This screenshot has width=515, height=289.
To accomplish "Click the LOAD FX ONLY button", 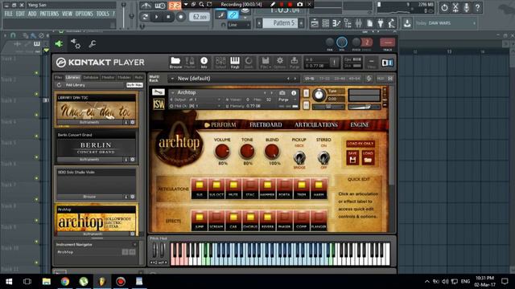I will tap(360, 144).
